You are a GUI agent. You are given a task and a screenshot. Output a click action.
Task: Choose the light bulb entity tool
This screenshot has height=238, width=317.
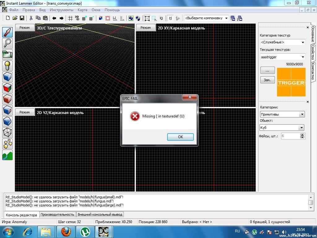coord(7,65)
